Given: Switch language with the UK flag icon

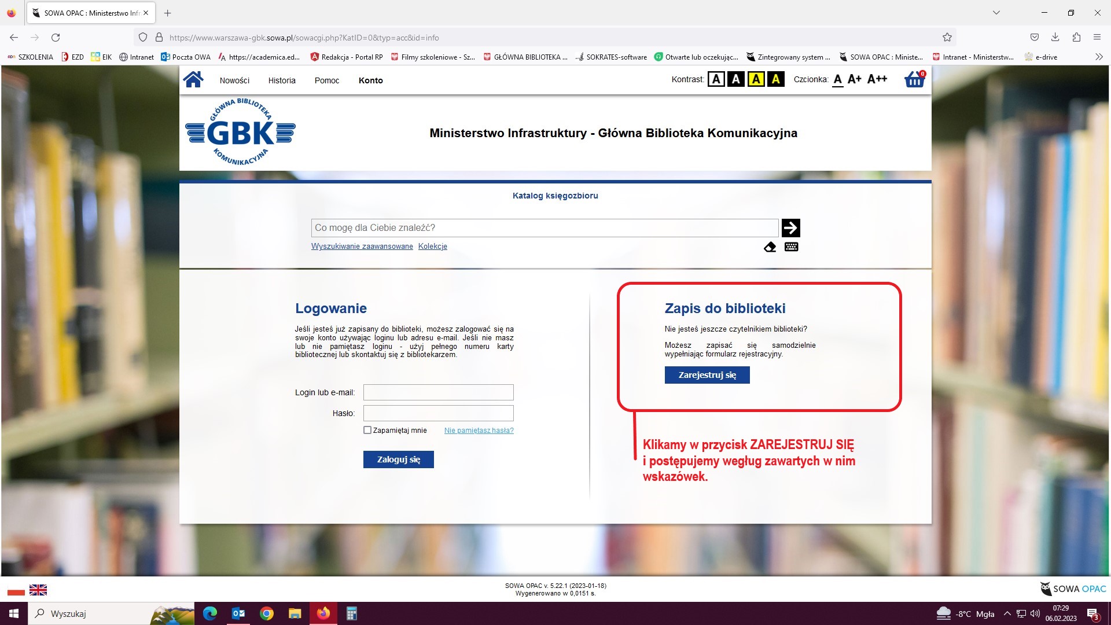Looking at the screenshot, I should pyautogui.click(x=38, y=590).
